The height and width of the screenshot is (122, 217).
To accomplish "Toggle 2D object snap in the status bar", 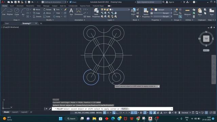I will [136, 113].
